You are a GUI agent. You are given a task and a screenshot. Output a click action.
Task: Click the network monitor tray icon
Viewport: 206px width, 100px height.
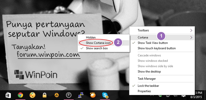pos(168,96)
